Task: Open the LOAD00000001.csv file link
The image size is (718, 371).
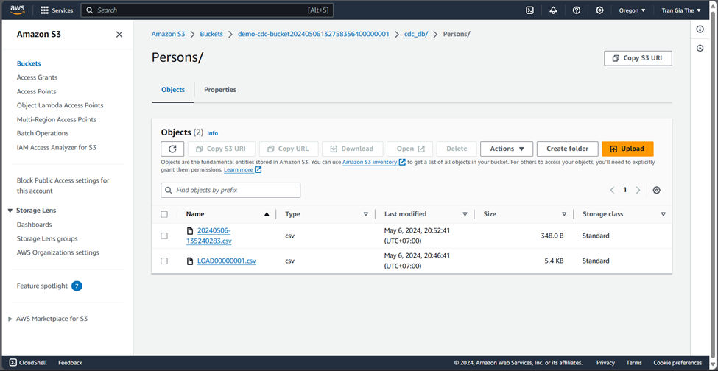Action: click(227, 261)
